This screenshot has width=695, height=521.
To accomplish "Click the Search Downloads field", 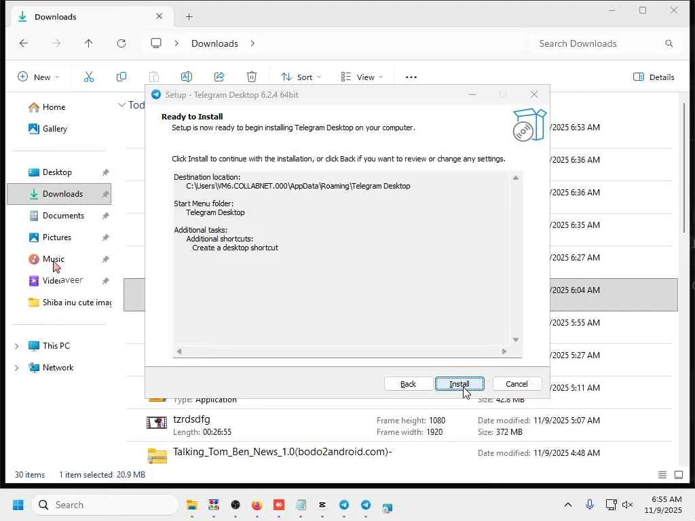I will (606, 43).
